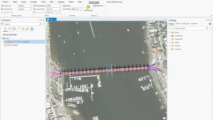Open the Masking dropdown
213x120 pixels.
click(99, 6)
